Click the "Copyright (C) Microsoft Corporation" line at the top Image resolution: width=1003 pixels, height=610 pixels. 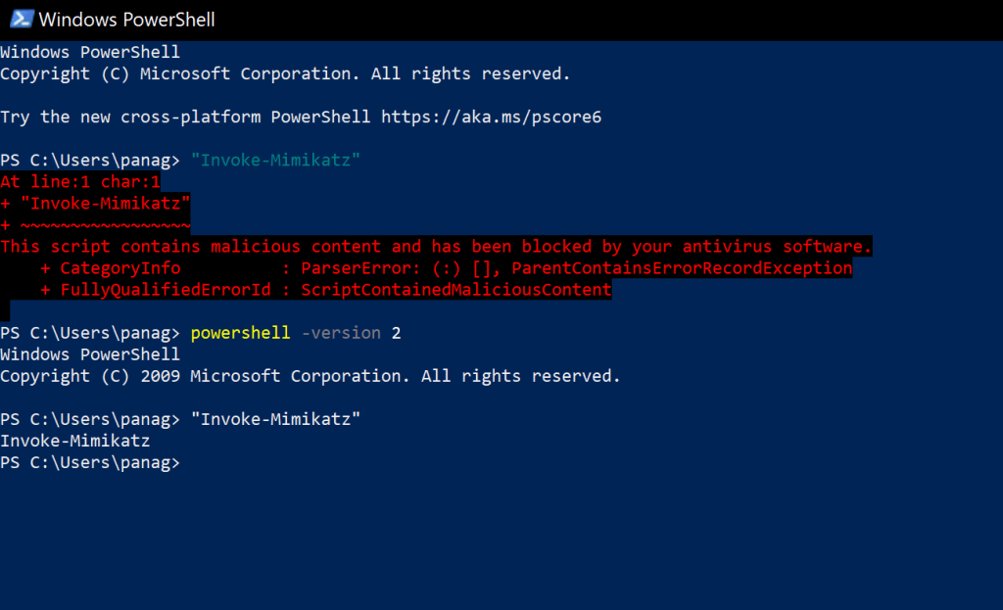(x=285, y=73)
